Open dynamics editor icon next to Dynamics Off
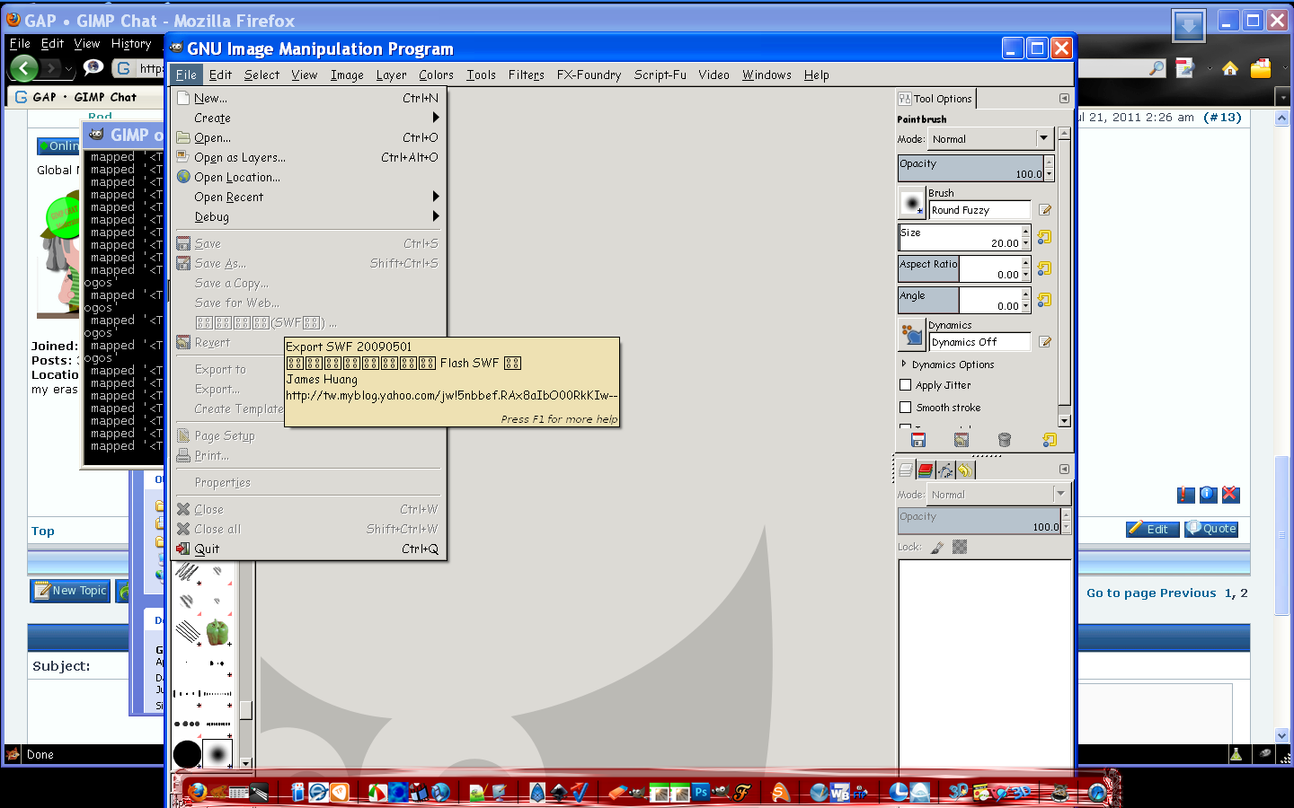The width and height of the screenshot is (1294, 808). pyautogui.click(x=1045, y=342)
